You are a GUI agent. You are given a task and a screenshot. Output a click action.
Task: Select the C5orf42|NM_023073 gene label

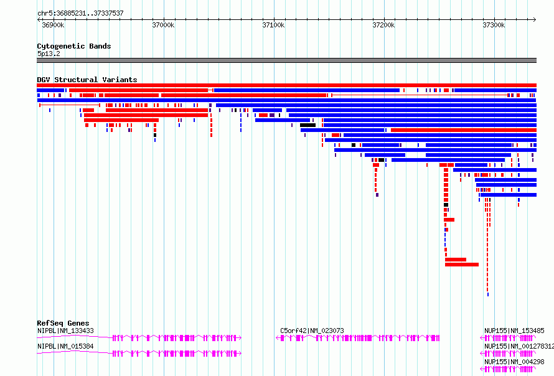pyautogui.click(x=312, y=331)
